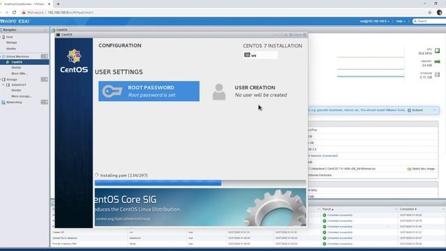
Task: Click the keyboard layout icon next to 'us'
Action: 247,55
